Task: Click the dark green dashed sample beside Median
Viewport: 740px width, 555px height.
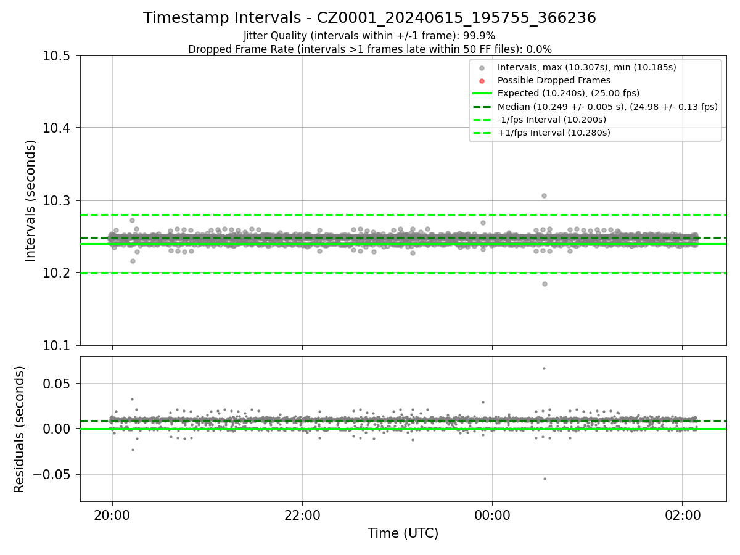Action: [x=482, y=107]
